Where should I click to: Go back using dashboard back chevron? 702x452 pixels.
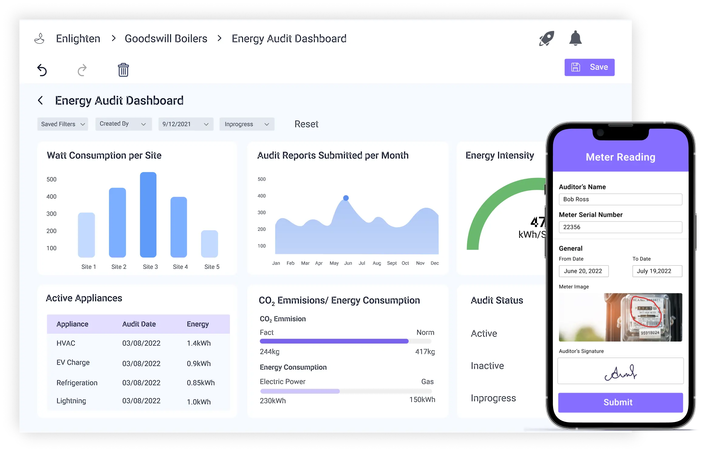40,101
